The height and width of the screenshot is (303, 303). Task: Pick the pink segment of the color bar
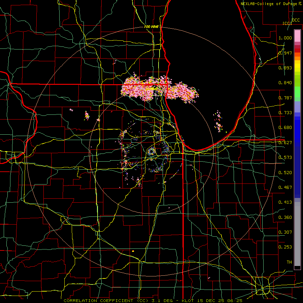click(297, 36)
